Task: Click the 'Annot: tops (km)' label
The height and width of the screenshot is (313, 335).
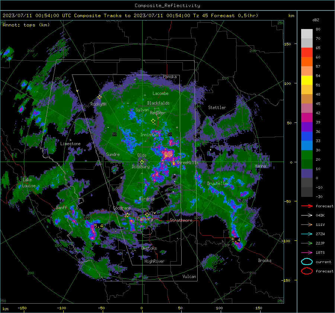Action: pos(26,25)
